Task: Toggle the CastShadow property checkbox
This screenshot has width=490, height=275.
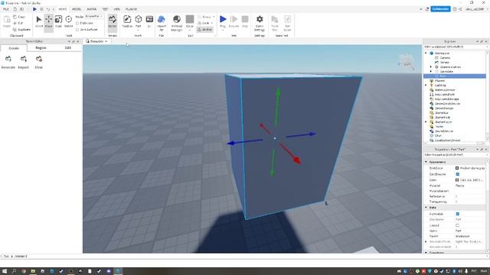Action: pyautogui.click(x=458, y=174)
